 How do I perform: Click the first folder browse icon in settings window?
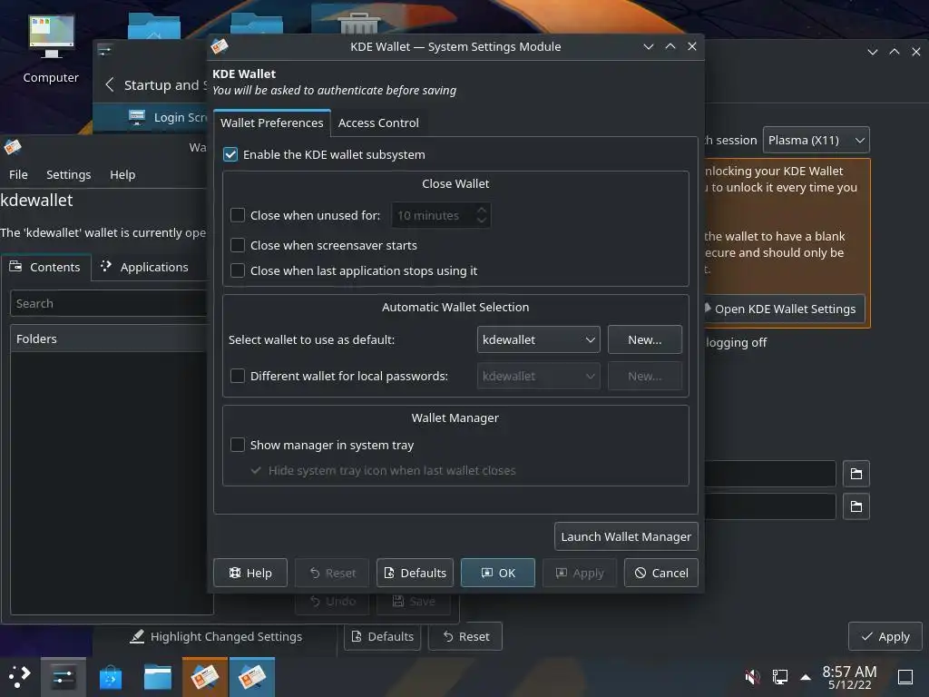coord(856,474)
